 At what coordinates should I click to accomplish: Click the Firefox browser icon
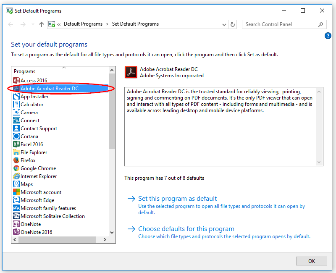[16, 160]
